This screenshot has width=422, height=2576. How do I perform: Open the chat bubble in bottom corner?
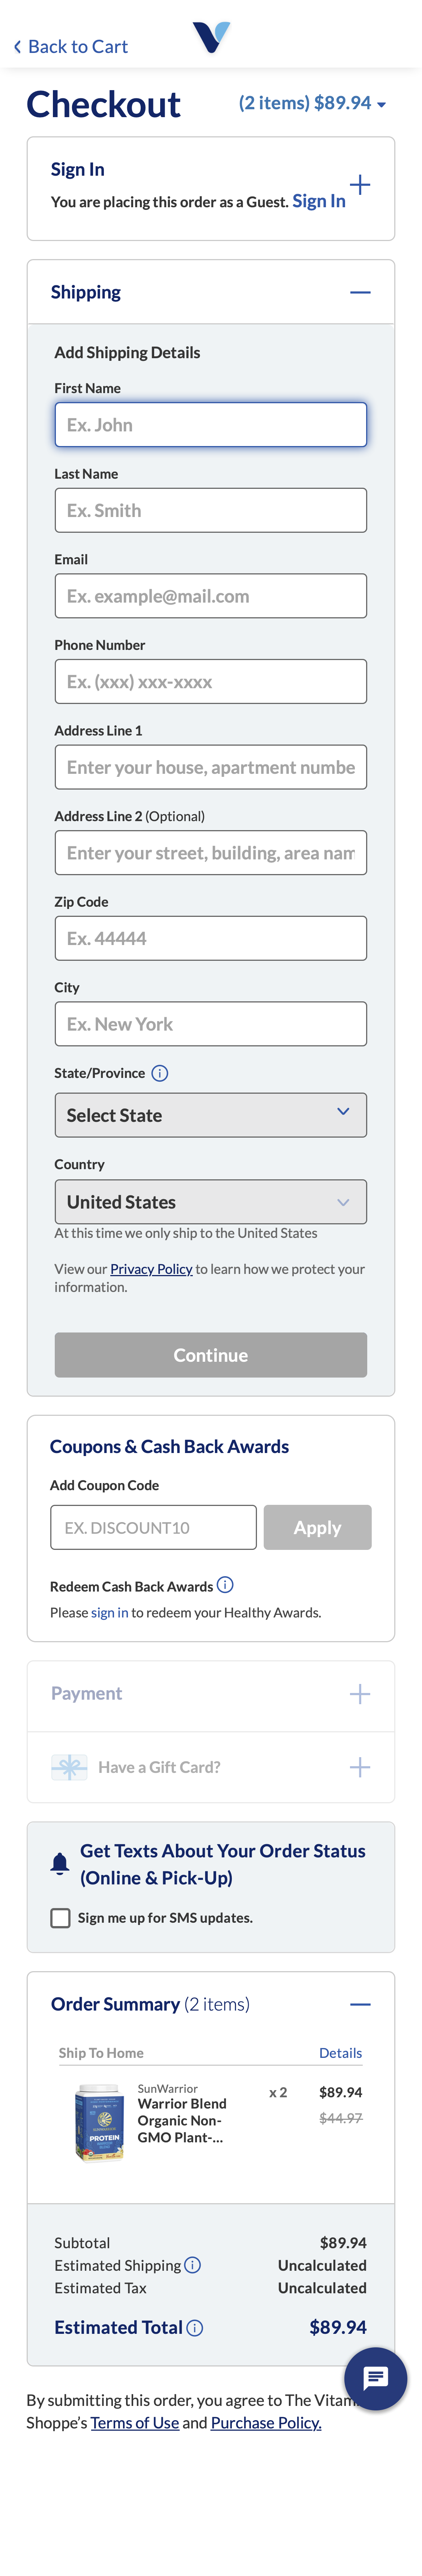coord(375,2379)
